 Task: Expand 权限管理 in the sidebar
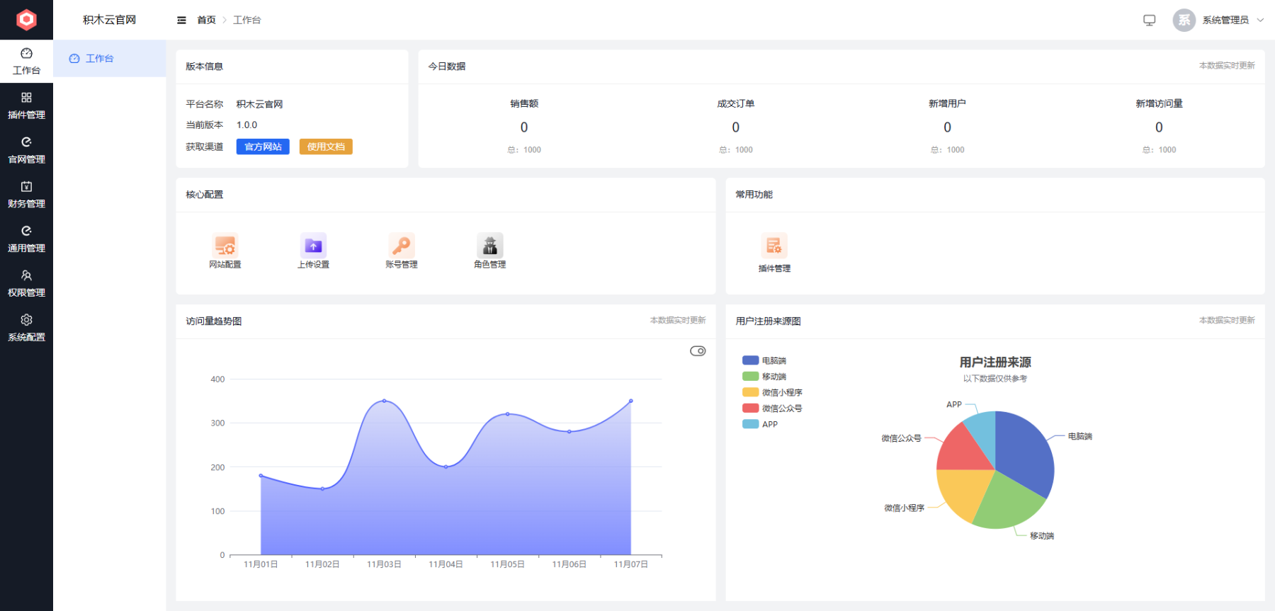click(26, 283)
